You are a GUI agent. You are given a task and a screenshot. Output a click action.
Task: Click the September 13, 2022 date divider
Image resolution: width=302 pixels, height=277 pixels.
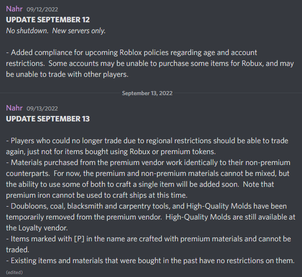click(147, 93)
